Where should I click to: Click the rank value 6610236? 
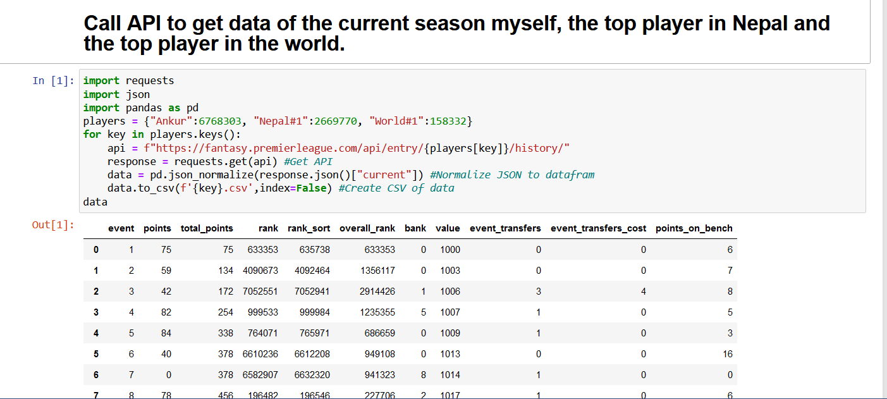[x=260, y=354]
